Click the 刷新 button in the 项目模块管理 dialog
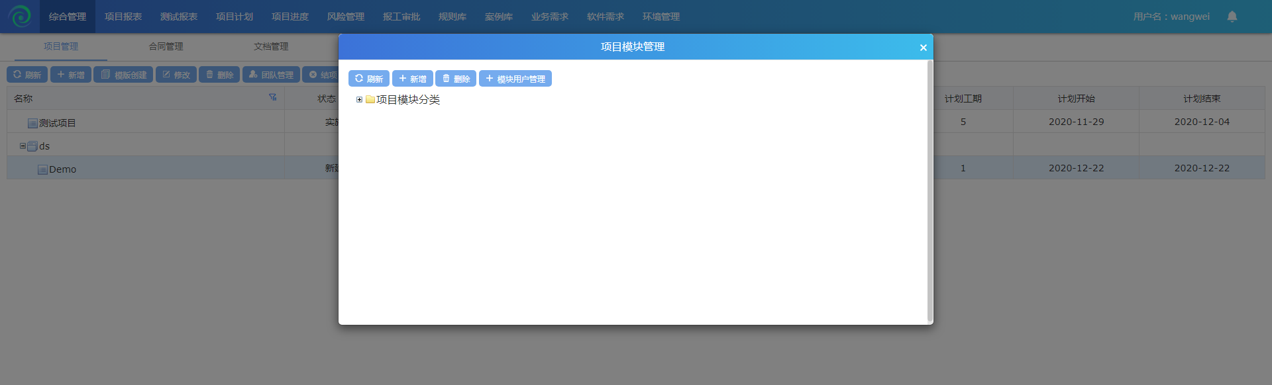Screen dimensions: 1272x385 point(368,79)
